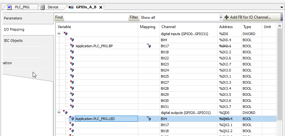Click the Find input field

pos(96,17)
